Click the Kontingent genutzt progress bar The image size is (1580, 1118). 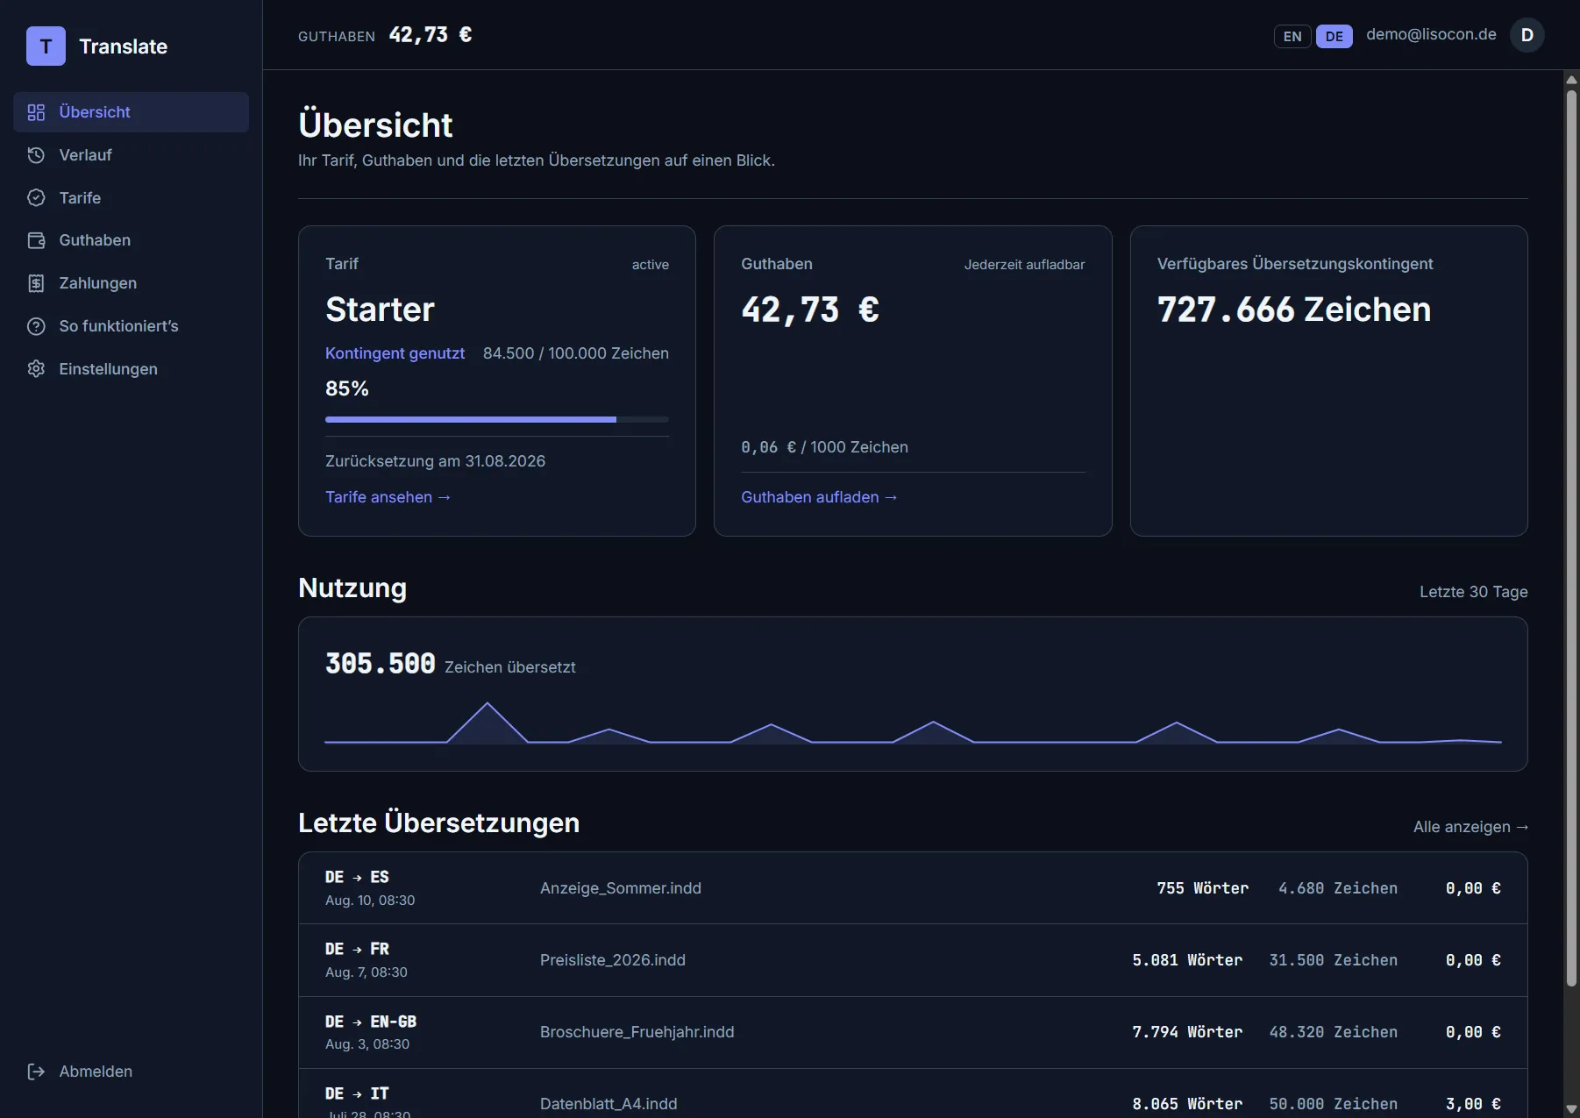[x=497, y=420]
